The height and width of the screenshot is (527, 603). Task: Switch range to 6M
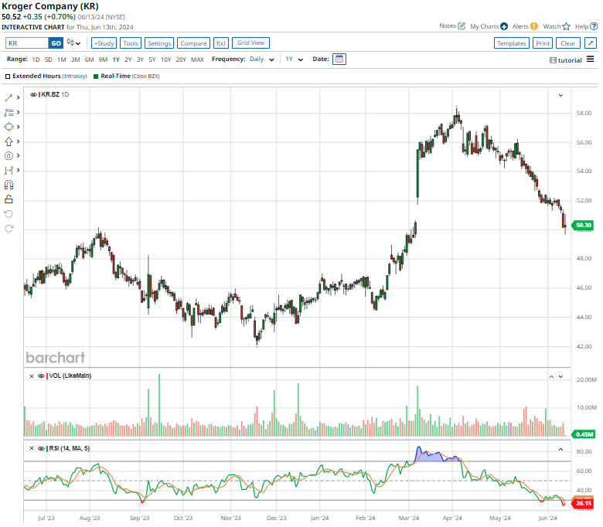coord(89,59)
